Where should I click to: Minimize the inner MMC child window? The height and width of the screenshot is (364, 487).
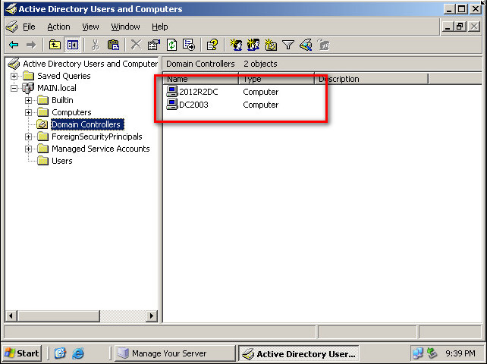(x=448, y=27)
